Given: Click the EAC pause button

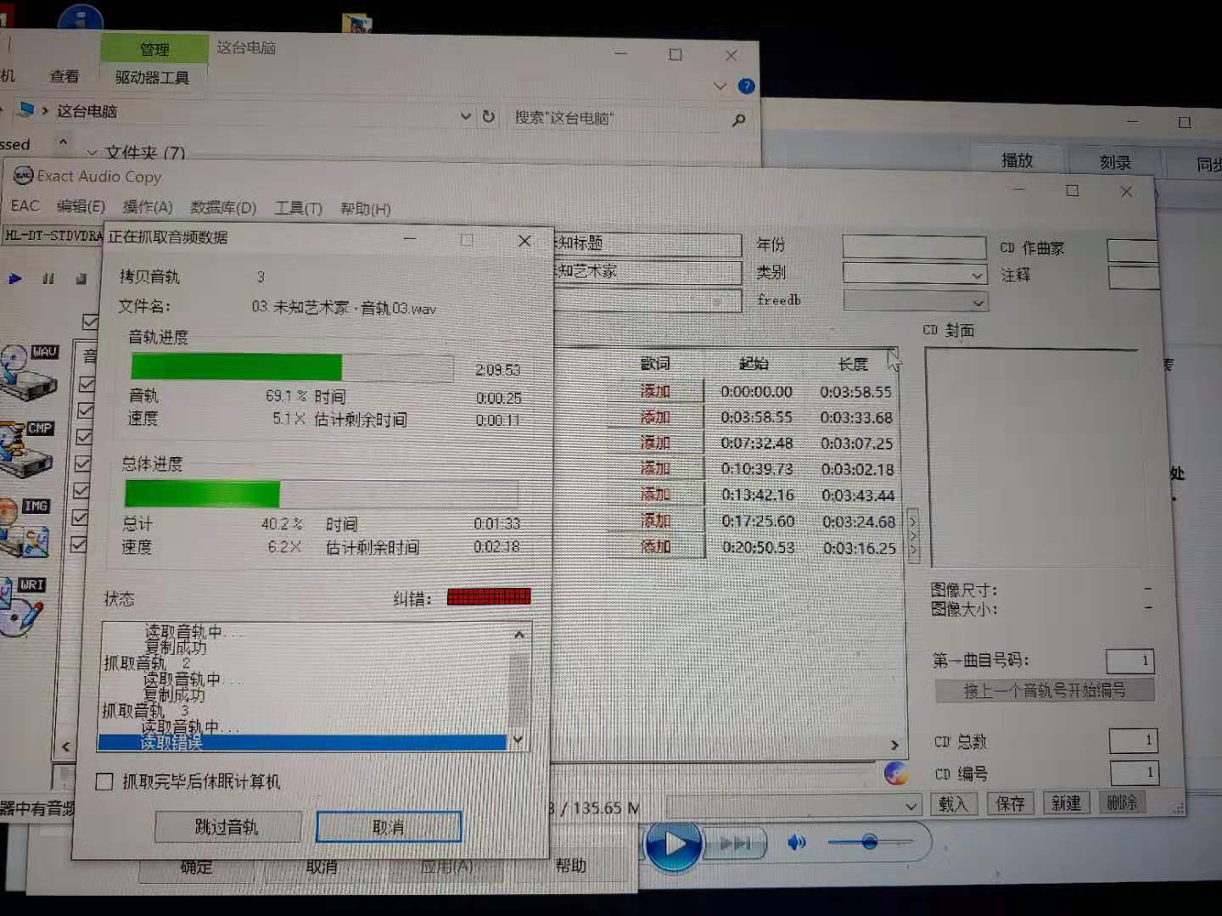Looking at the screenshot, I should click(48, 278).
